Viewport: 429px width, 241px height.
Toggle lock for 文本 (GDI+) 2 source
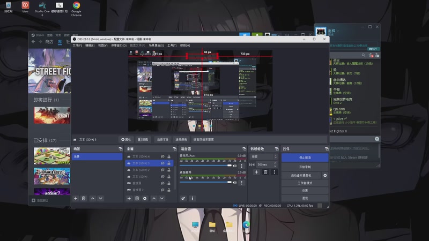pyautogui.click(x=169, y=170)
